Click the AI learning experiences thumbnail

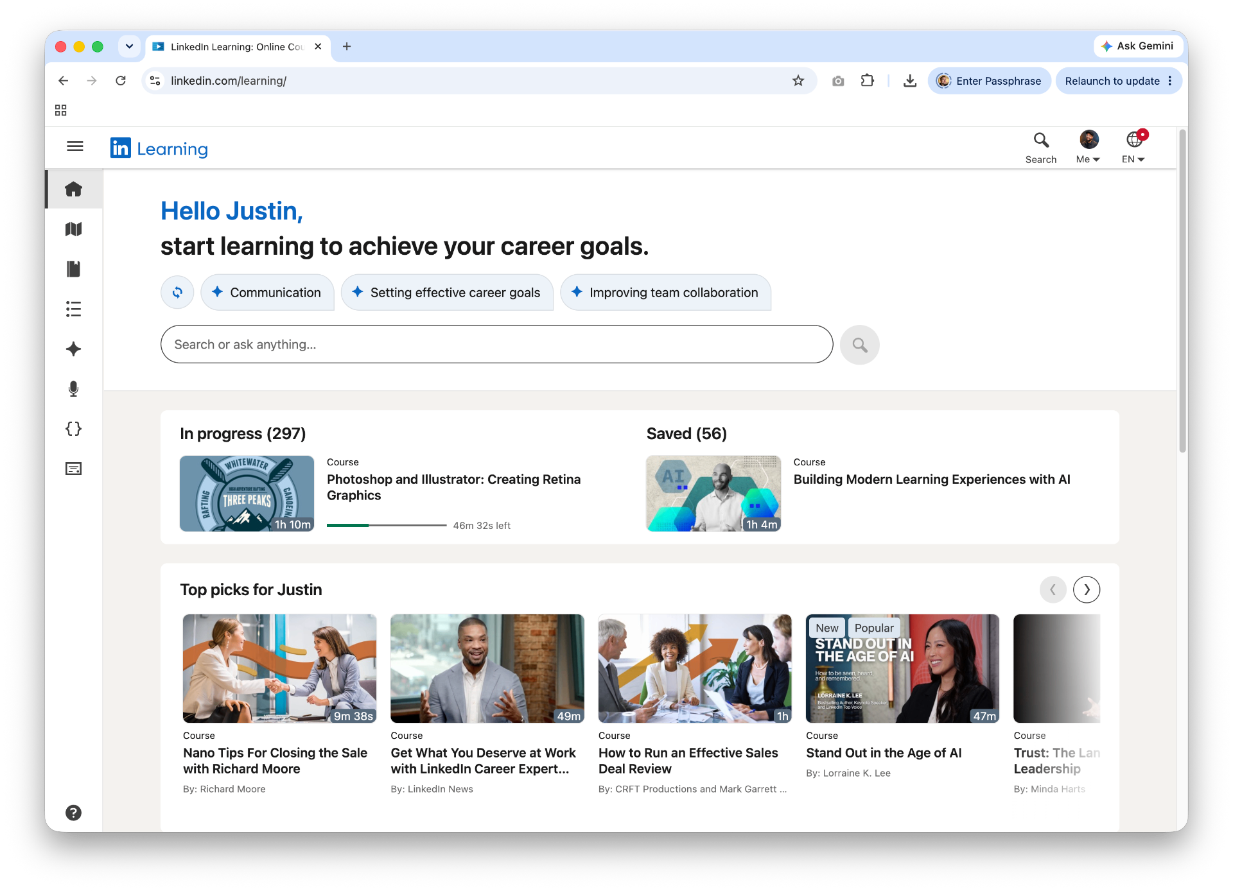(713, 494)
